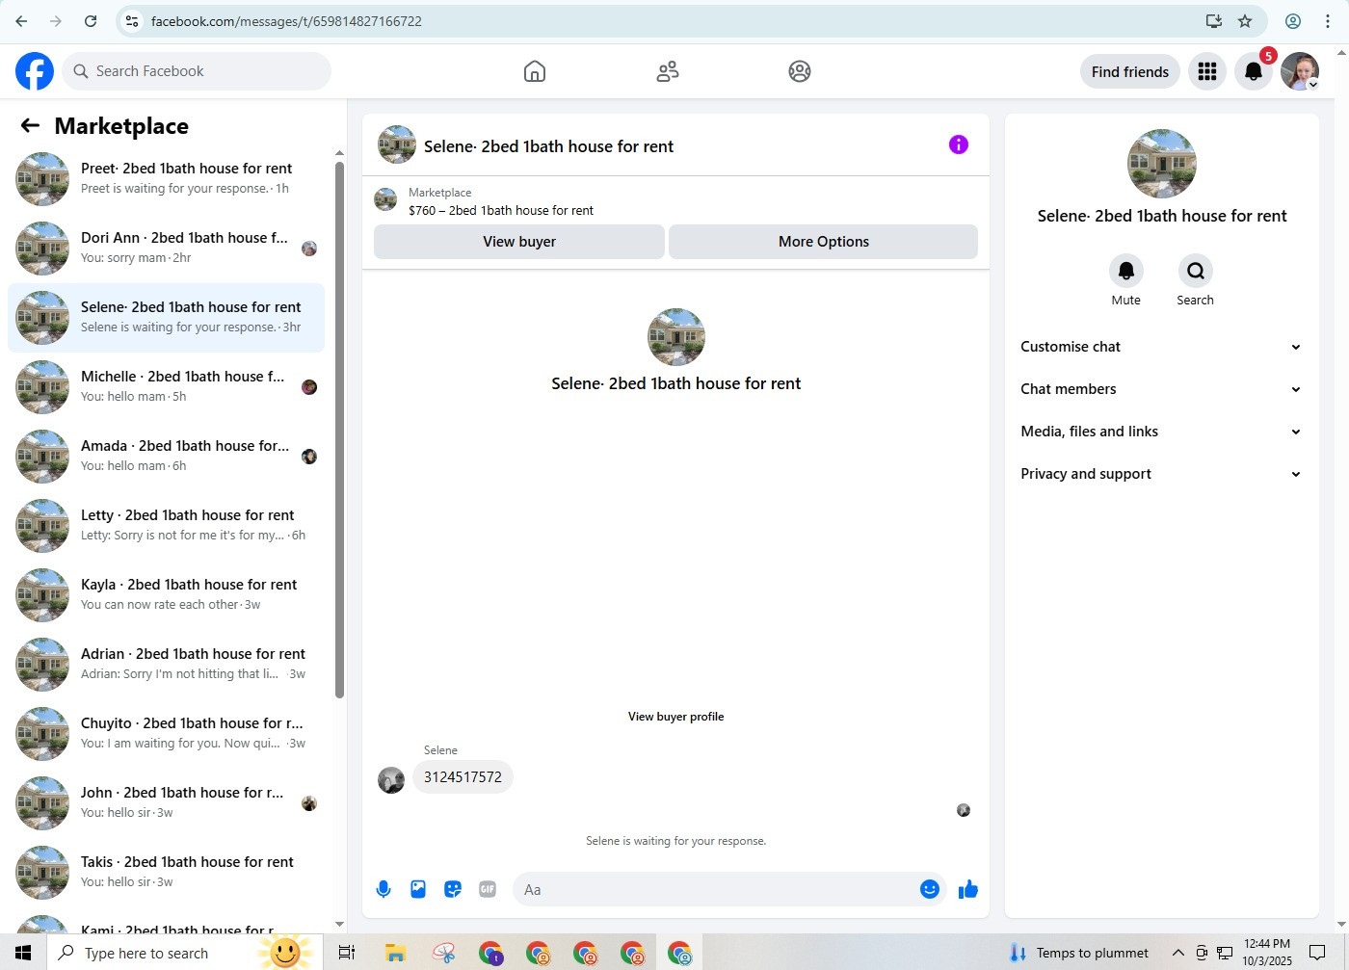The height and width of the screenshot is (970, 1349).
Task: Go to the Home feed icon
Action: pos(535,71)
